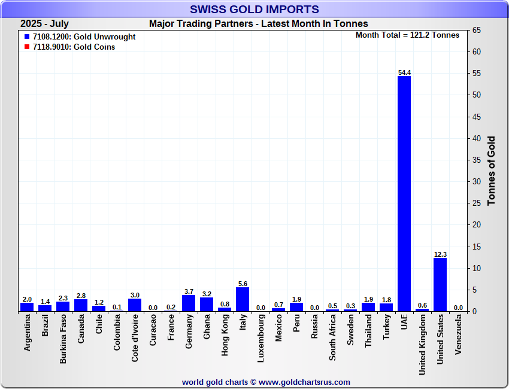Select the Cote d'Ivoire bar
Image resolution: width=509 pixels, height=389 pixels.
pyautogui.click(x=135, y=305)
